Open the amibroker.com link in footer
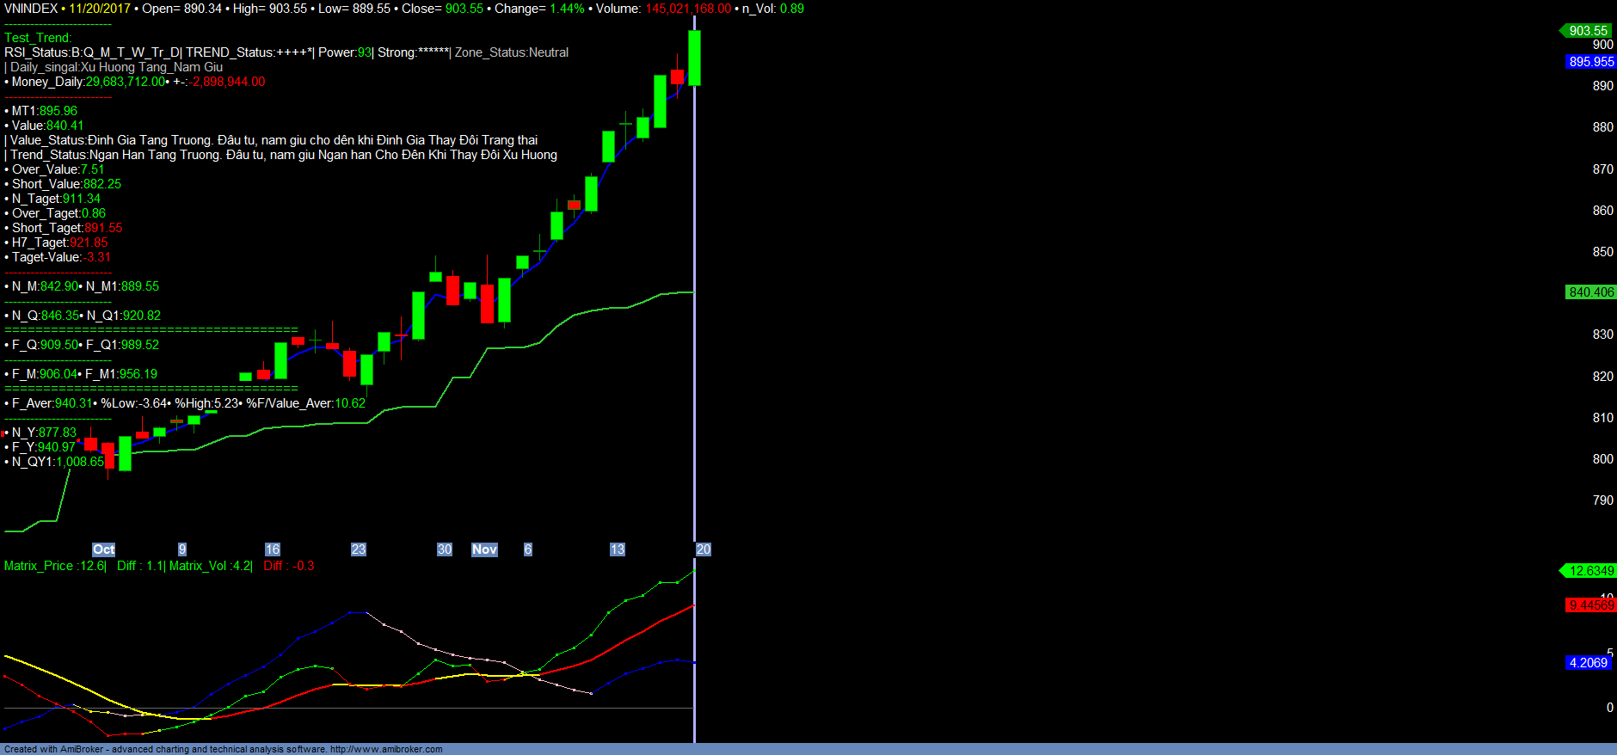1617x755 pixels. pyautogui.click(x=386, y=749)
